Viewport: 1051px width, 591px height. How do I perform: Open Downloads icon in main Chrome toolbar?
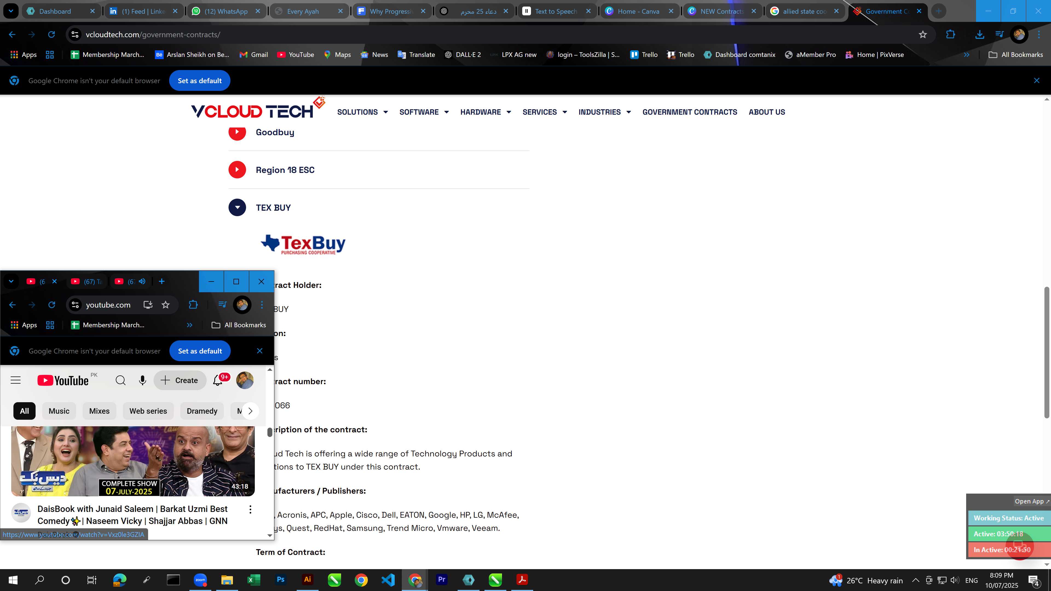point(980,35)
